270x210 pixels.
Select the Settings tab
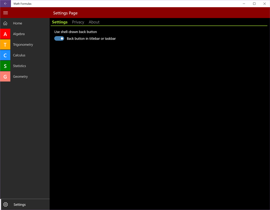click(x=60, y=22)
